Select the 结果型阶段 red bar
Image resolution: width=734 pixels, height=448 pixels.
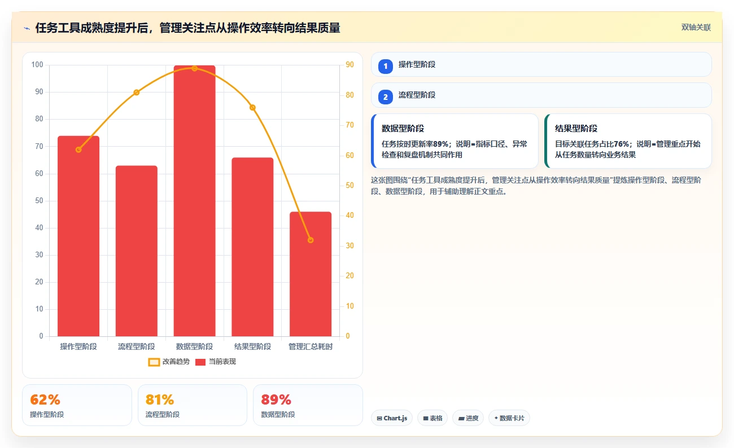tap(252, 247)
